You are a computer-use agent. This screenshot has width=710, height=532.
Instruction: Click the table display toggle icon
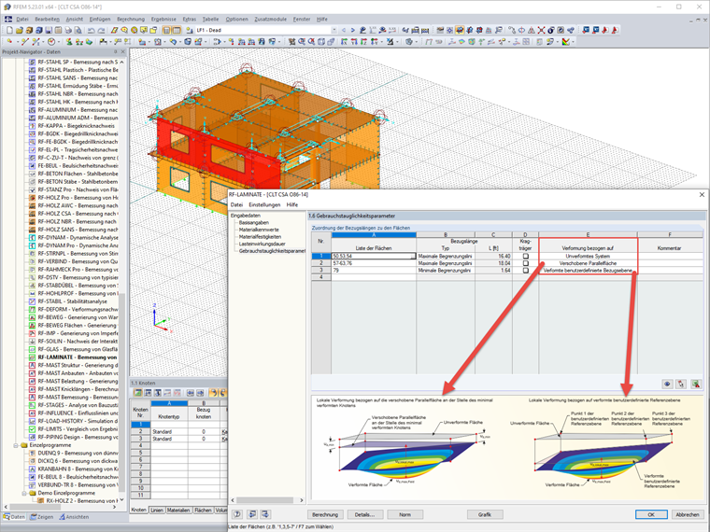[x=177, y=30]
